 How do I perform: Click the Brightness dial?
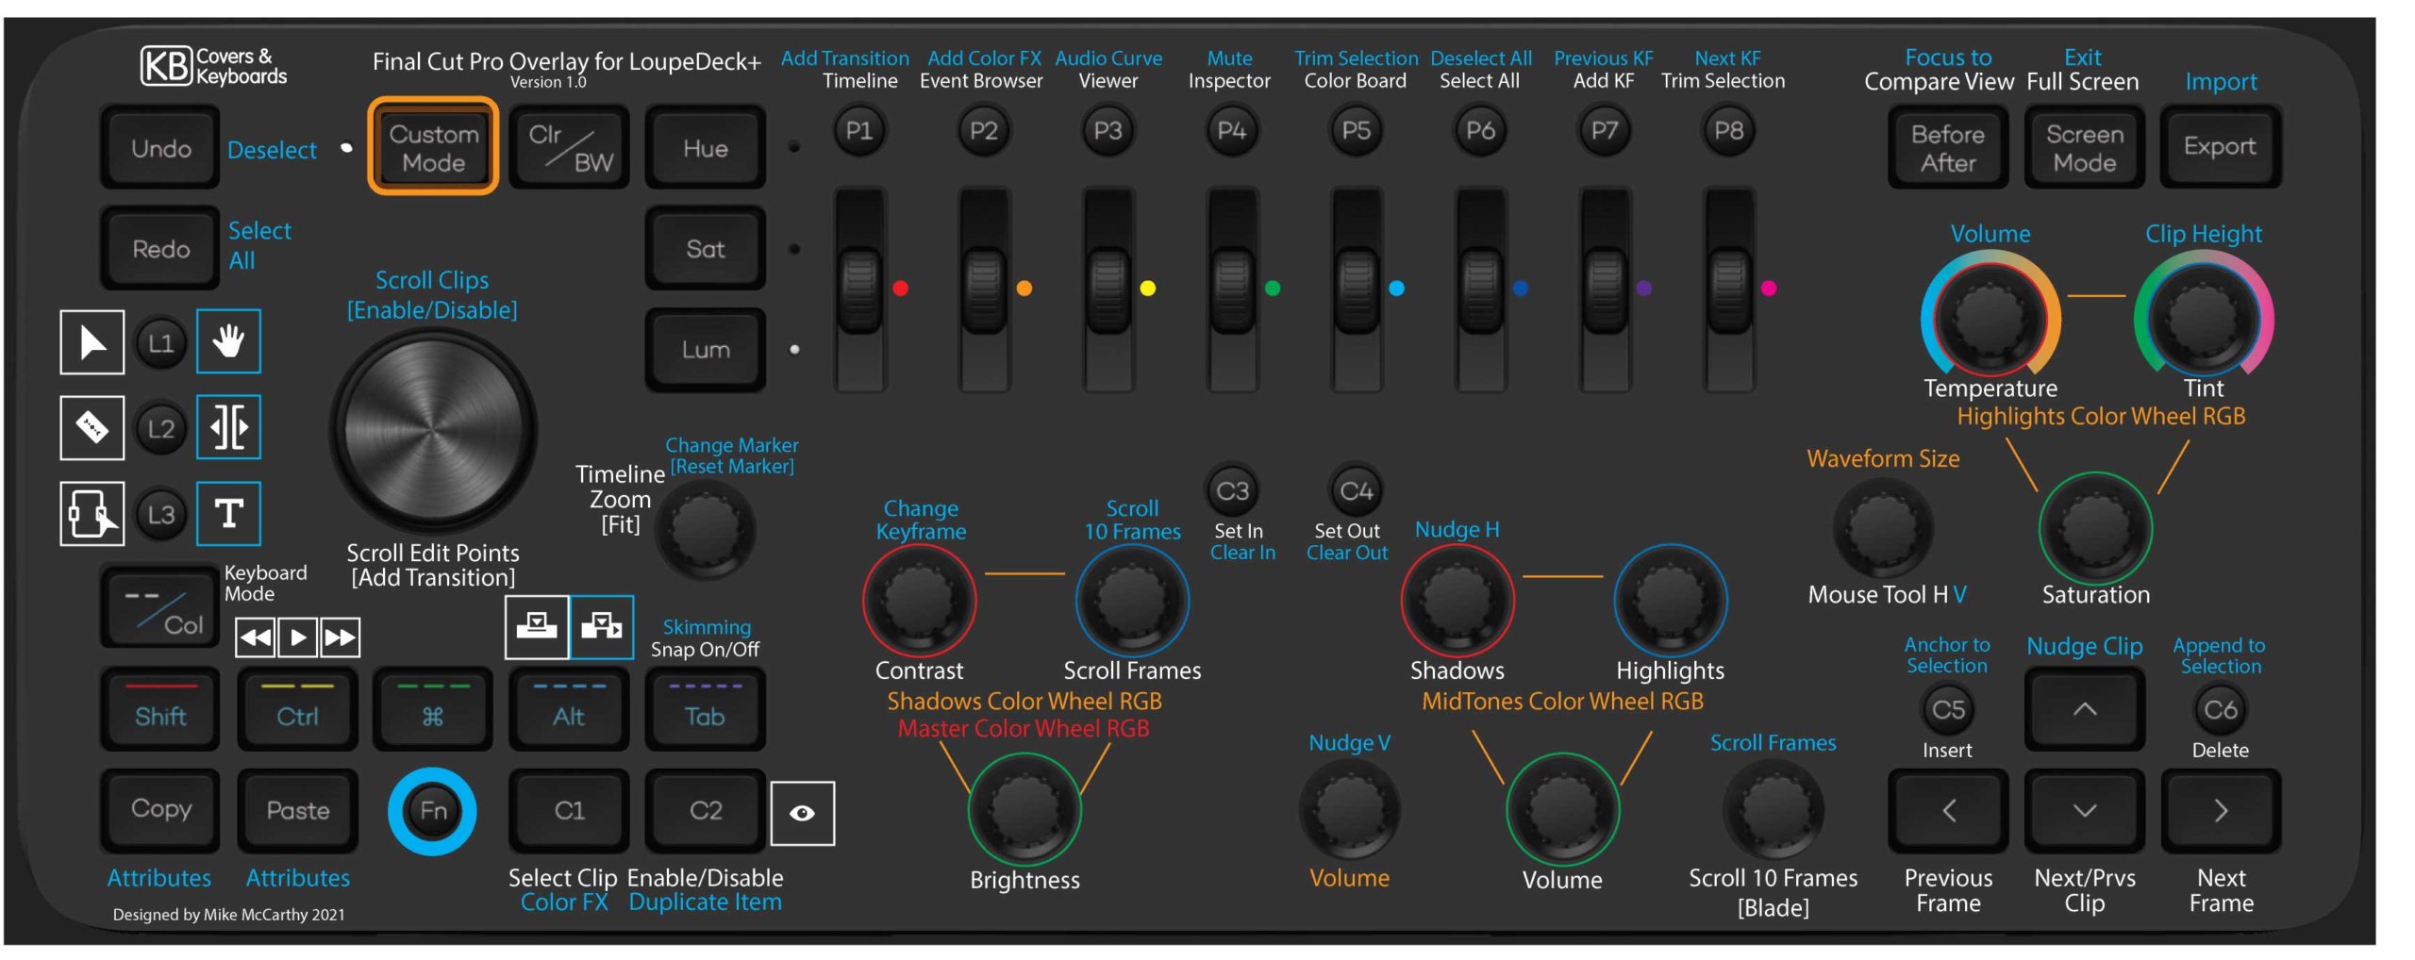1024,811
